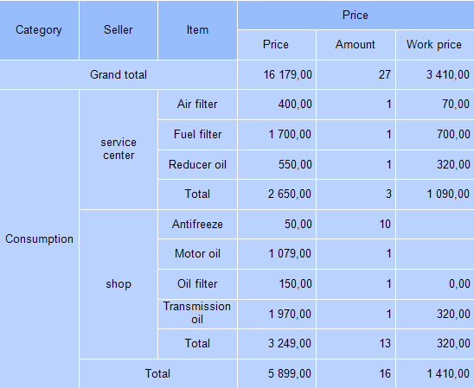
Task: Click the Antifreeze item cell
Action: [x=197, y=225]
